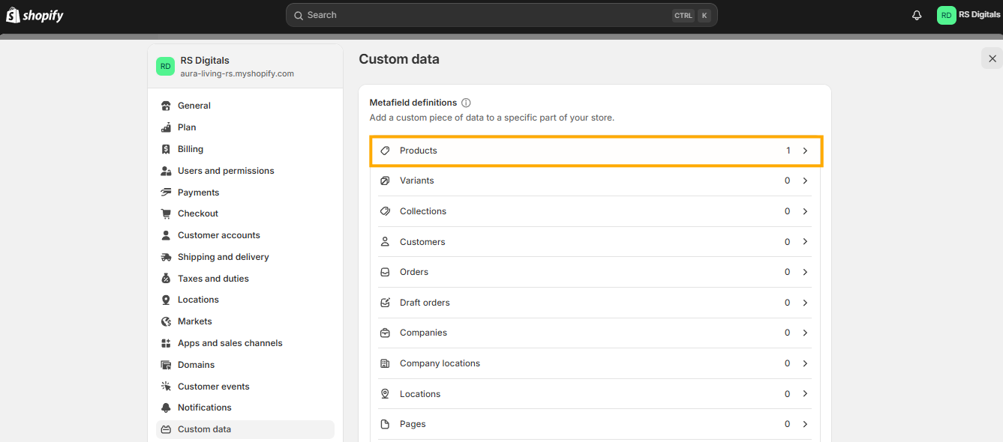Expand Pages metafield chevron
1003x442 pixels.
point(805,424)
